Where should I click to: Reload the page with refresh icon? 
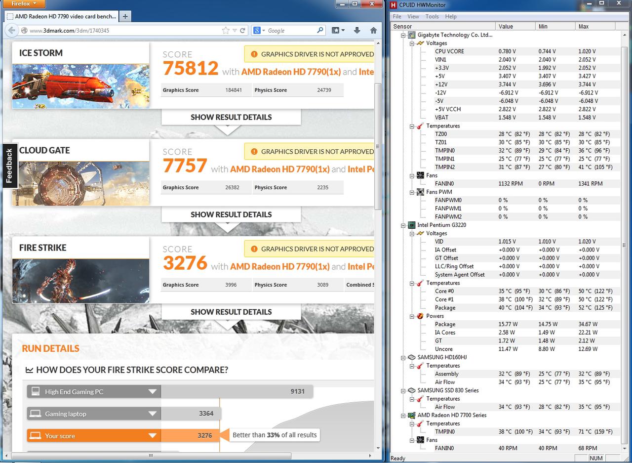coord(243,31)
